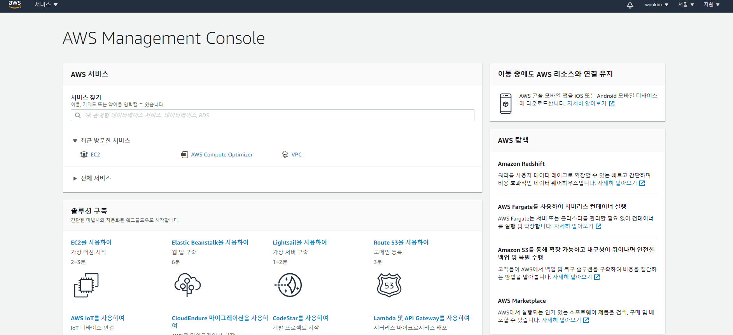Expand the 전체 서비스 section
This screenshot has width=733, height=335.
click(92, 178)
